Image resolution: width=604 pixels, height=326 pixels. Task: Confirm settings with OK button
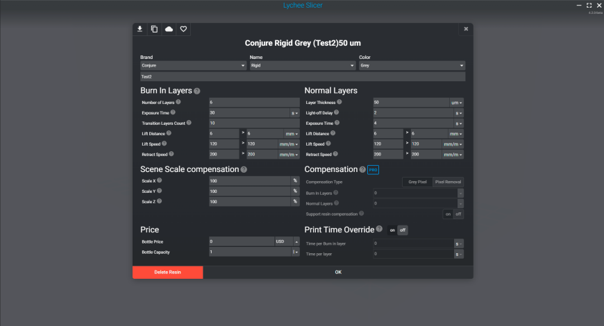point(338,272)
